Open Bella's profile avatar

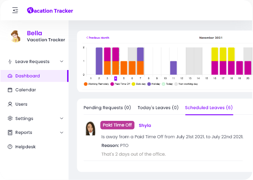pos(16,37)
